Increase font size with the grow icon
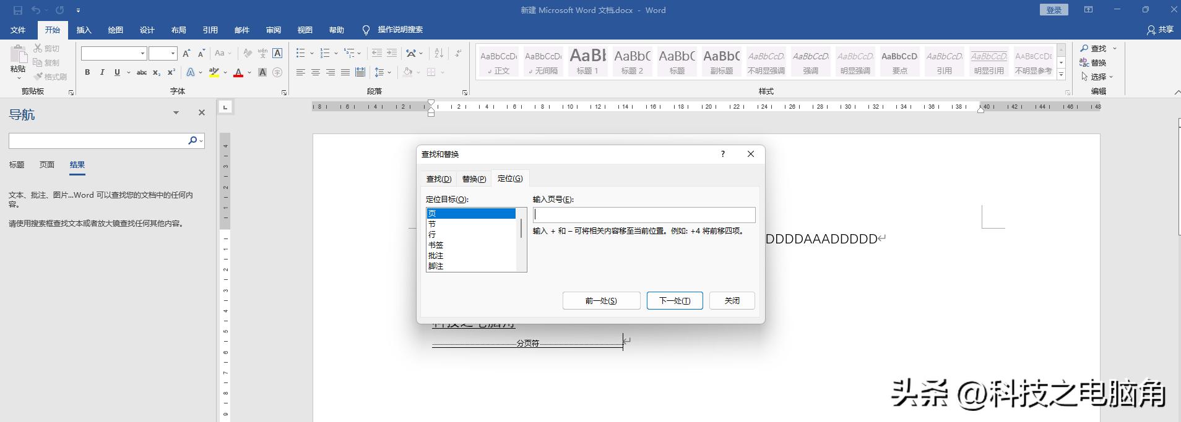1181x422 pixels. tap(186, 54)
